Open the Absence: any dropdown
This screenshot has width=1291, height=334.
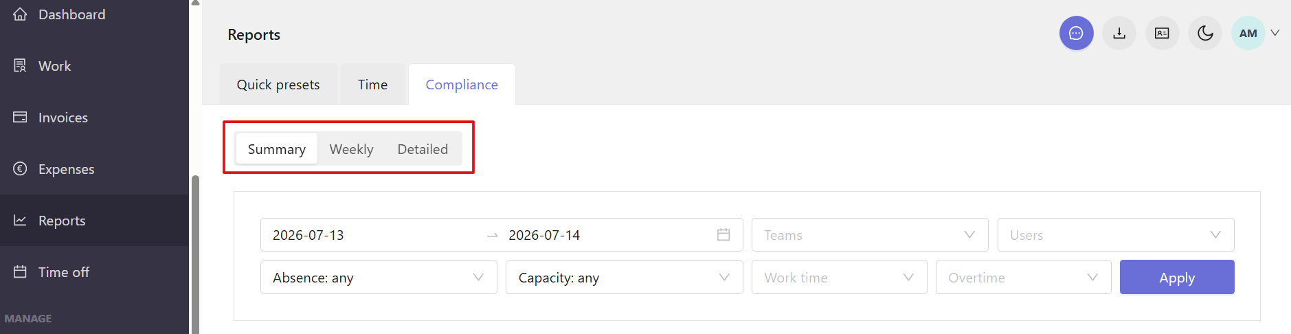tap(379, 278)
